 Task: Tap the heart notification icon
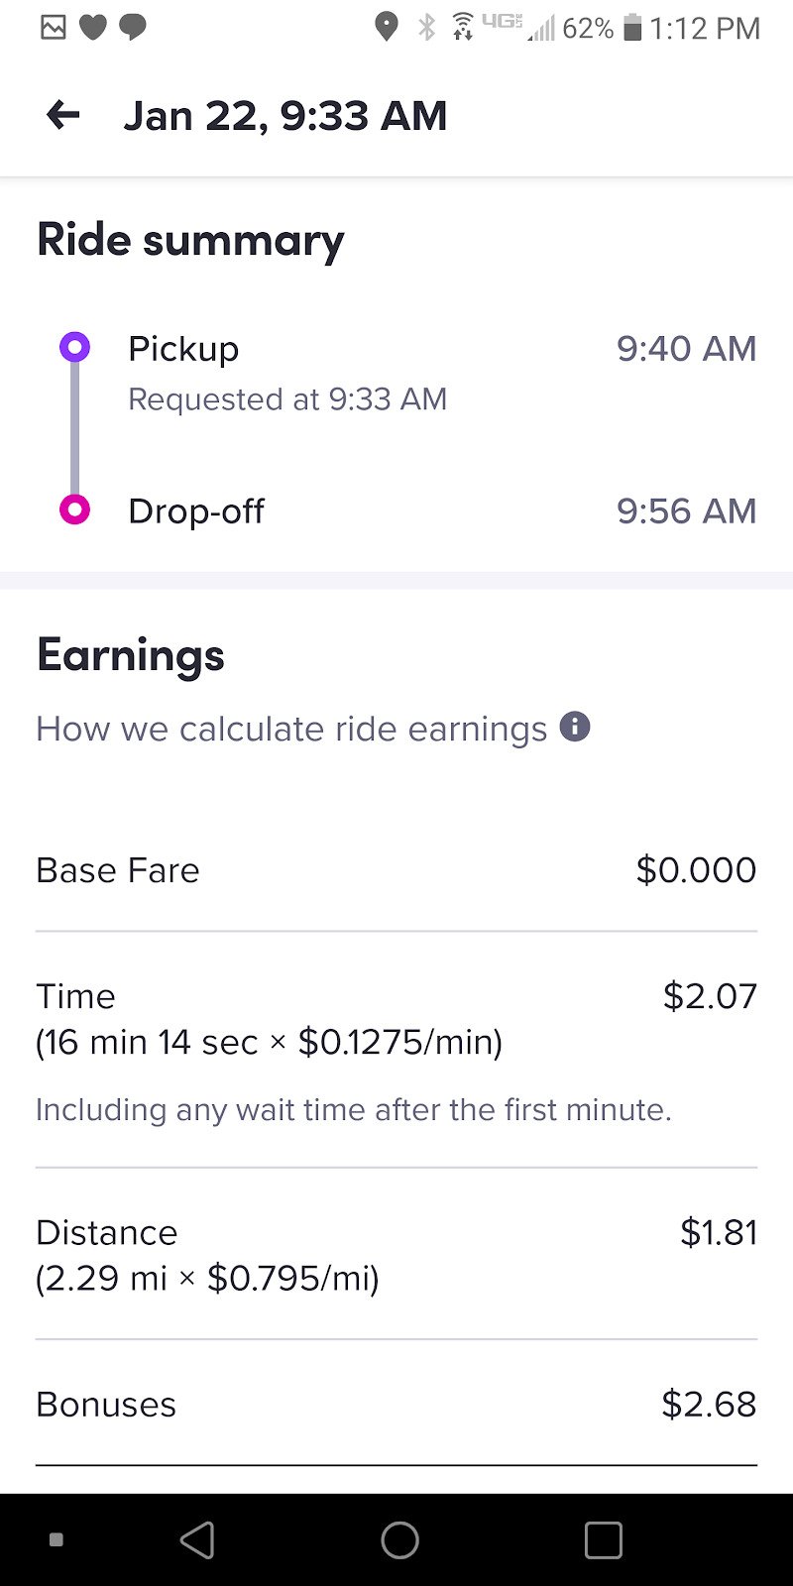93,27
